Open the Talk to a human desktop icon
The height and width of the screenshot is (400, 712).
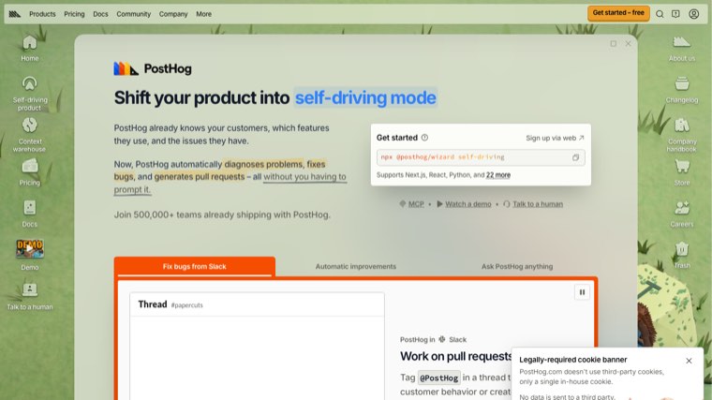point(30,296)
